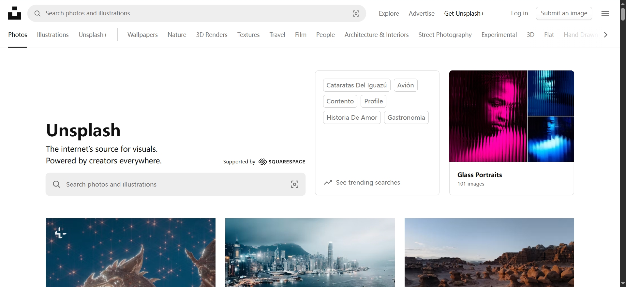This screenshot has width=626, height=287.
Task: Open Street Photography category
Action: pos(445,35)
